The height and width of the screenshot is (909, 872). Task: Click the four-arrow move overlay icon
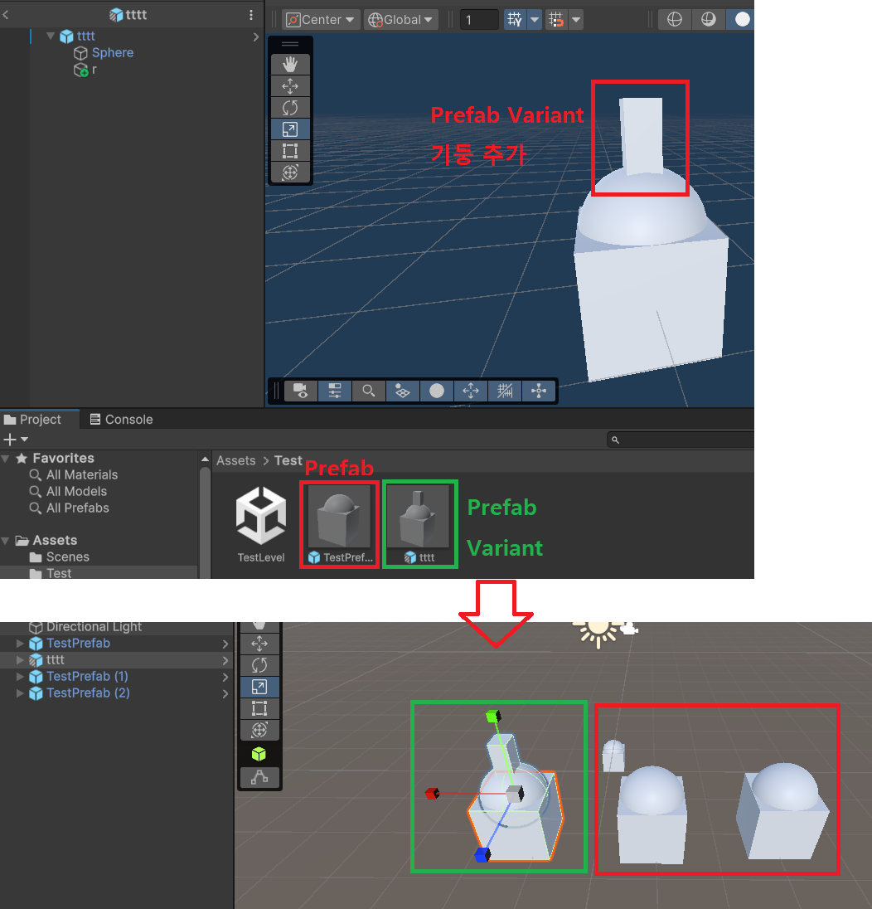tap(471, 391)
